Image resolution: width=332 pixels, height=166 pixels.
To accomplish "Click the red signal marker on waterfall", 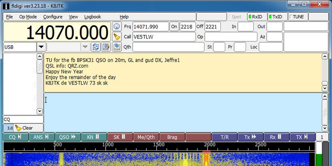I will point(205,158).
